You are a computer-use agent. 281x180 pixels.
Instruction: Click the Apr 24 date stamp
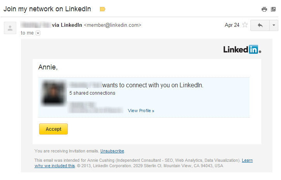pos(232,25)
